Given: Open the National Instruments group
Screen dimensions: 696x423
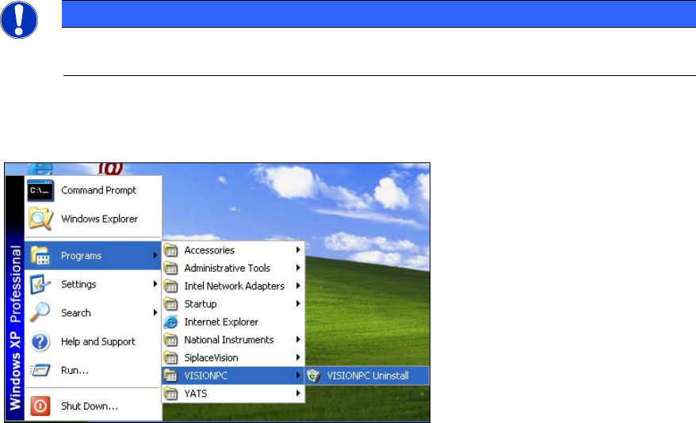Looking at the screenshot, I should pos(233,340).
